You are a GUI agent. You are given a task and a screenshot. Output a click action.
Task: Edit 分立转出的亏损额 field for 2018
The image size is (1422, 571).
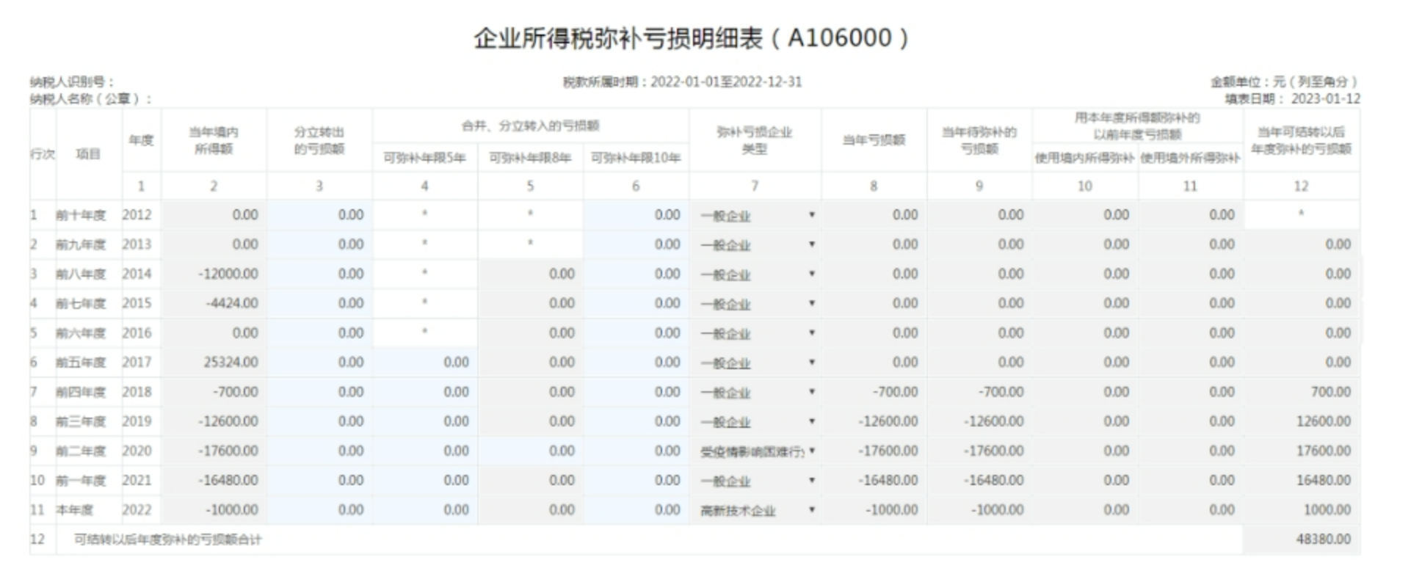pyautogui.click(x=319, y=392)
